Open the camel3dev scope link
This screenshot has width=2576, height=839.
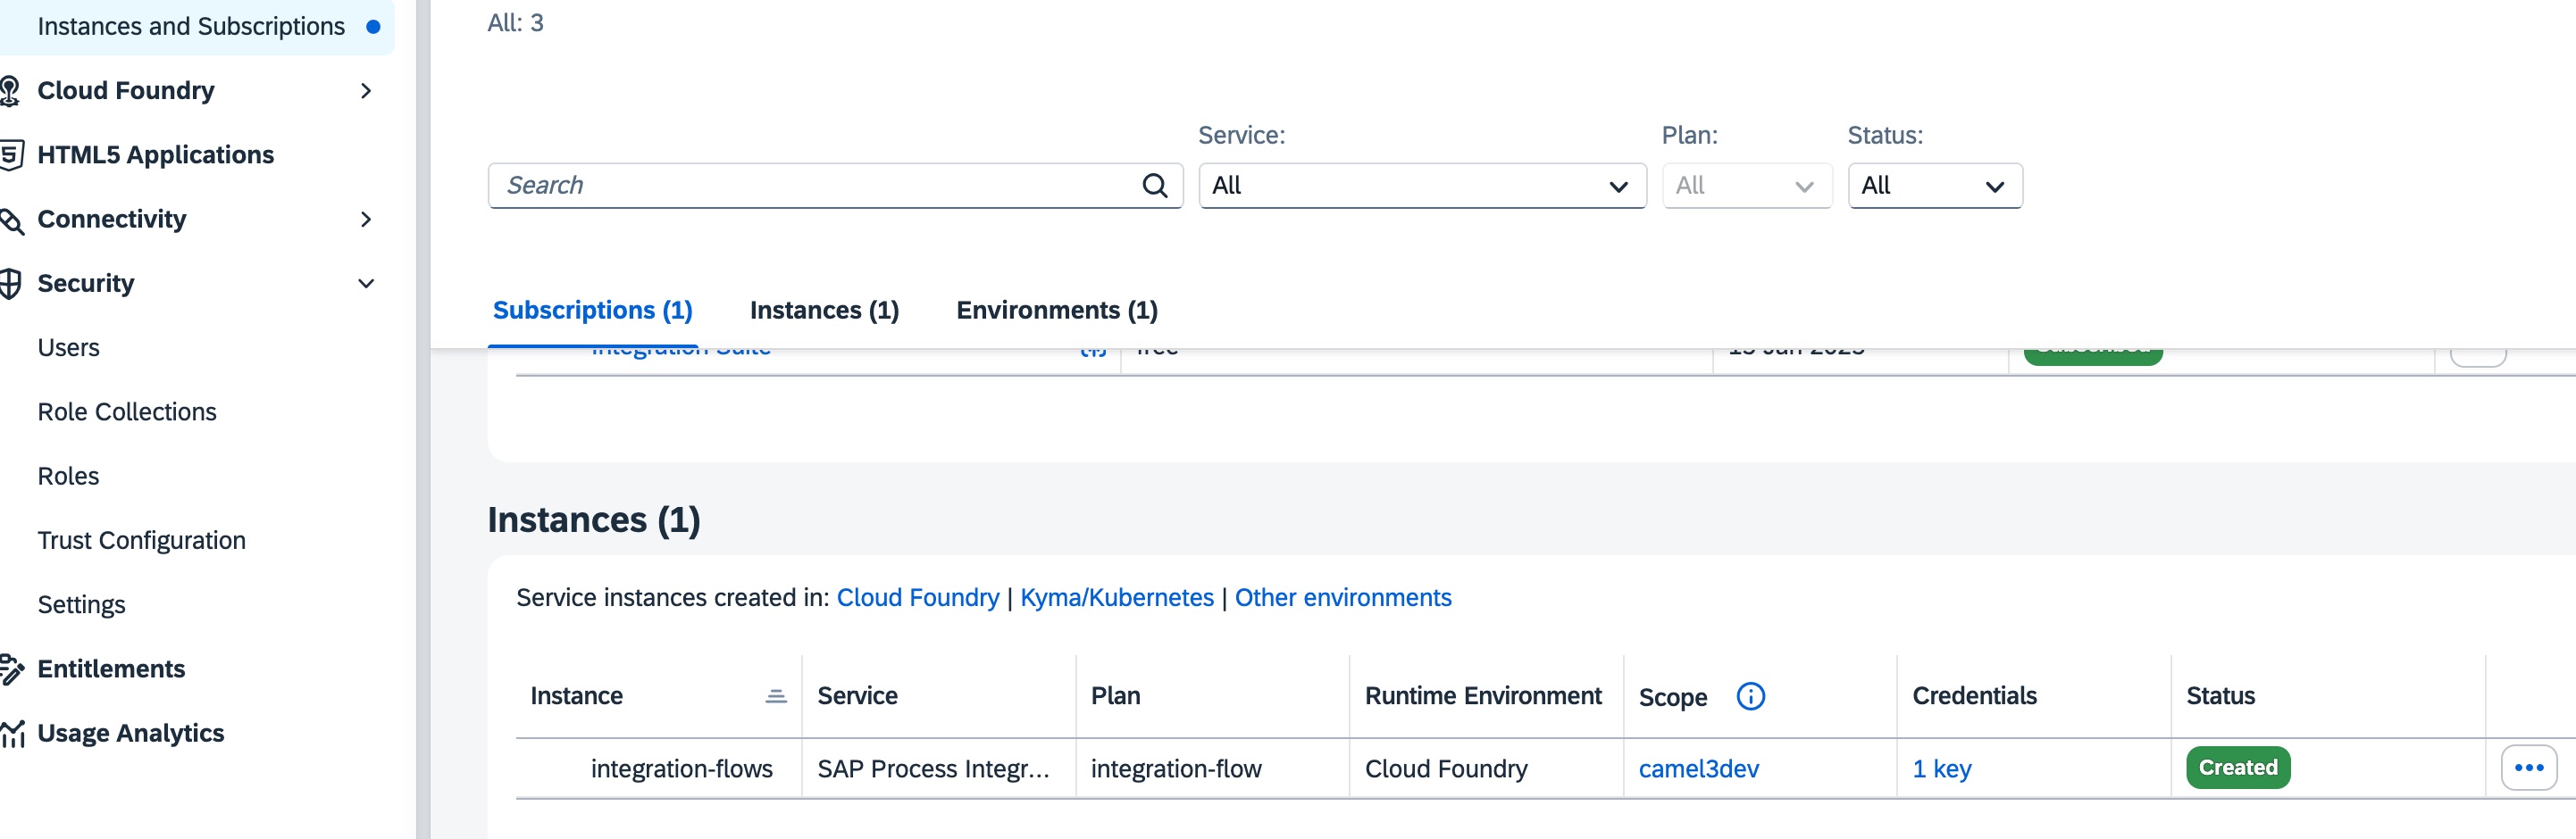click(1698, 769)
